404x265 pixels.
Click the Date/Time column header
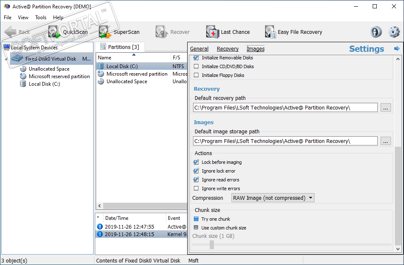134,218
